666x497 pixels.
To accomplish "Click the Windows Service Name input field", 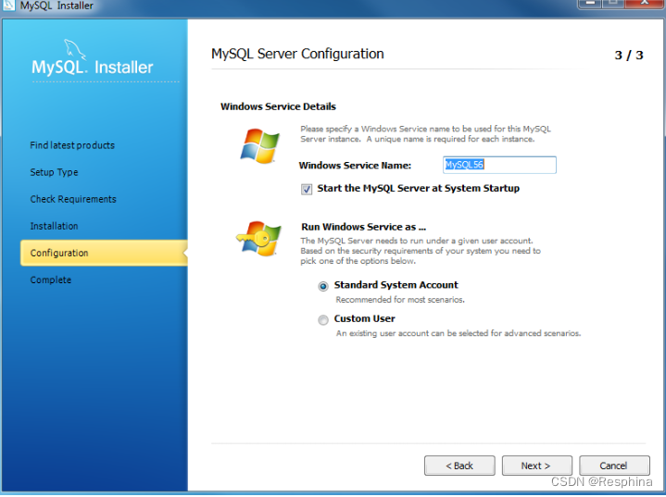I will (499, 165).
